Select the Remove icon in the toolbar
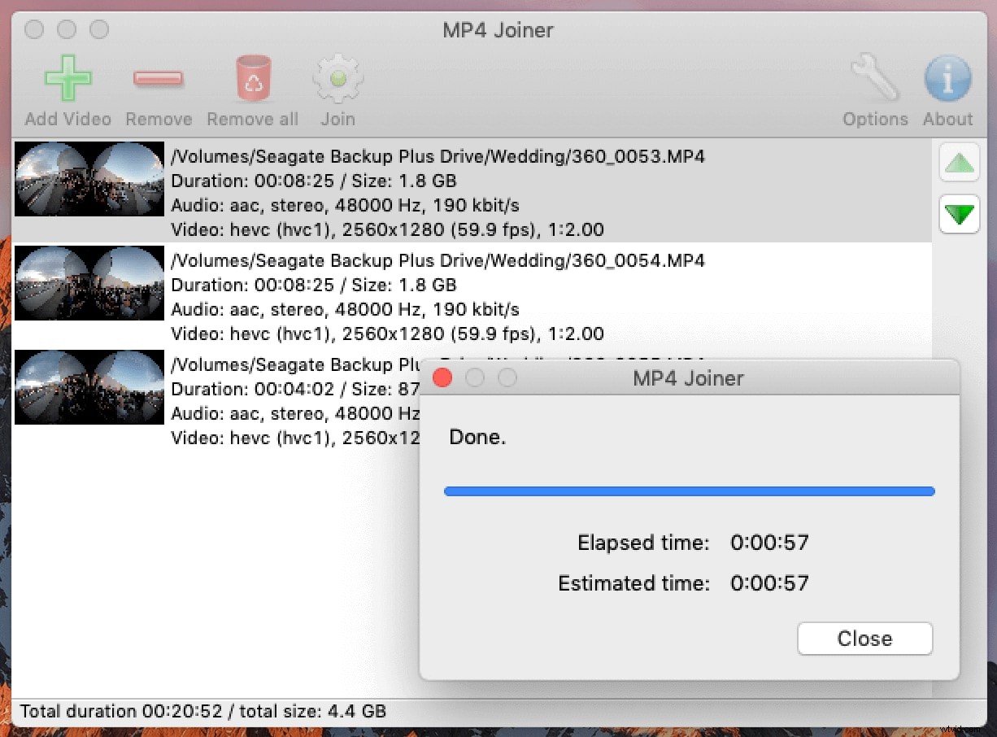 [x=158, y=80]
